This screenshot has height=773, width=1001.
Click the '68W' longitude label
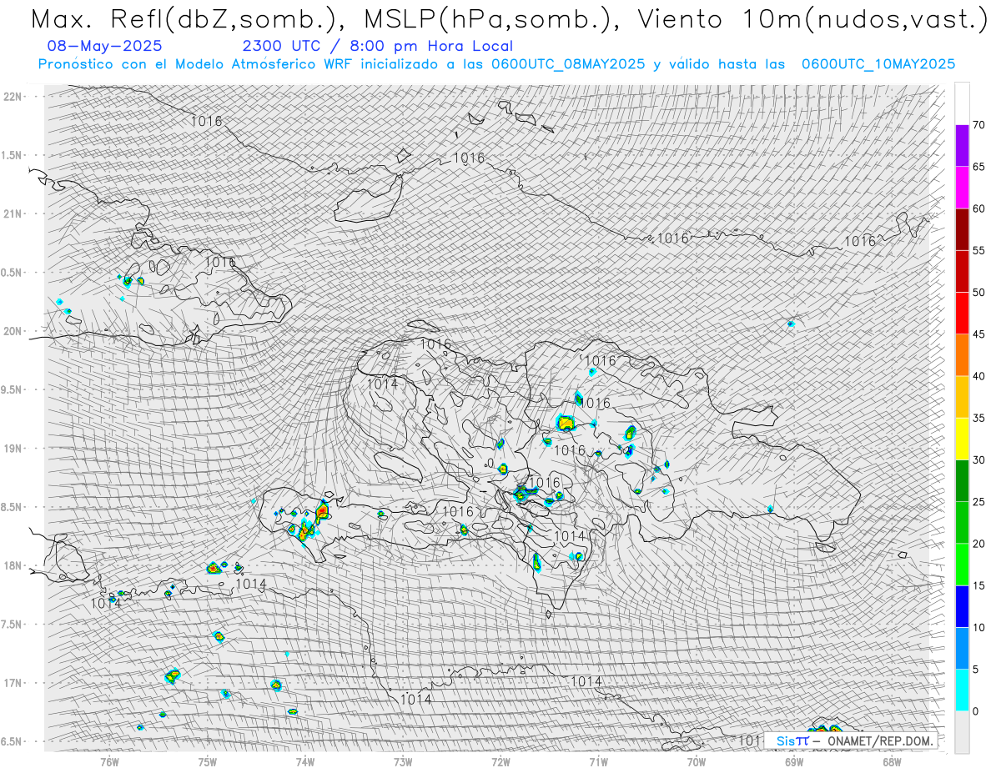click(x=892, y=760)
